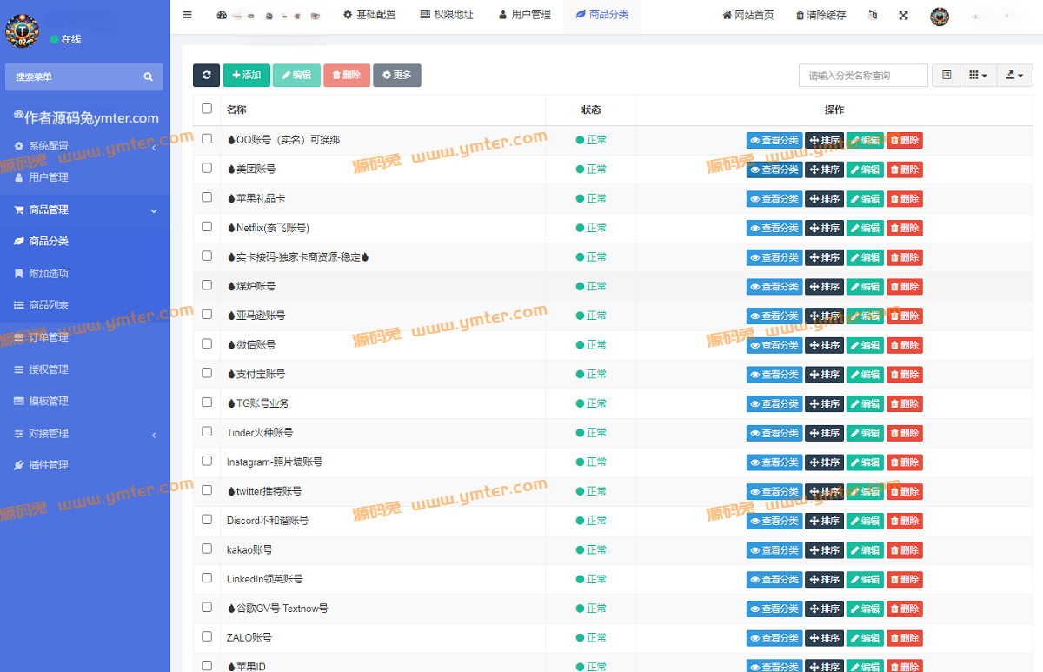The height and width of the screenshot is (672, 1043).
Task: Open the 更多 dropdown button
Action: [x=397, y=76]
